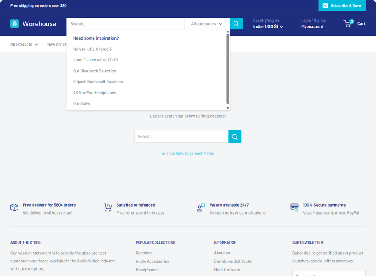The width and height of the screenshot is (376, 276).
Task: Open the Headphones footer link
Action: click(147, 270)
